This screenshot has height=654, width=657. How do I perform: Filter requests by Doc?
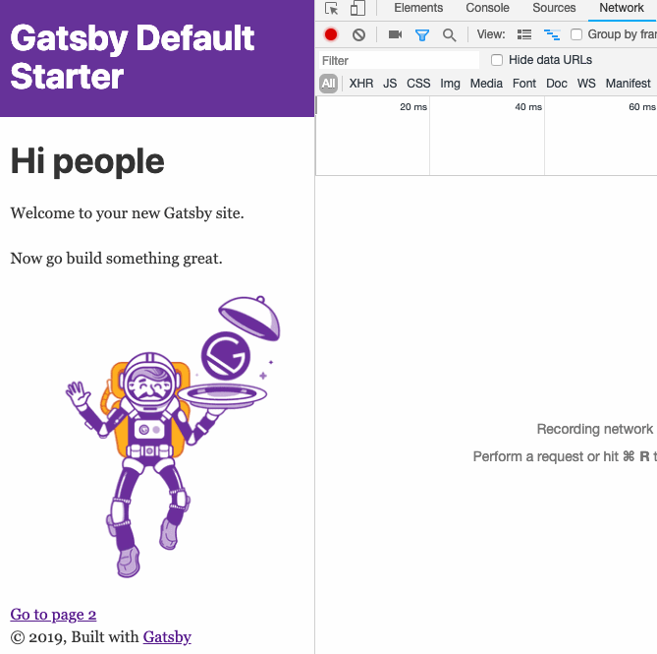[x=557, y=84]
